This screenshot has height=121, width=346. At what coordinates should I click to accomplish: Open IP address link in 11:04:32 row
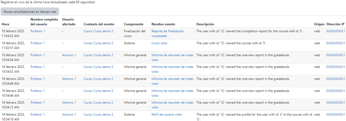[336, 31]
